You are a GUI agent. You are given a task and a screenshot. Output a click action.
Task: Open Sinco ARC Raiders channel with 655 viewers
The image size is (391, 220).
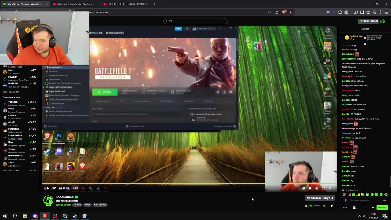(20, 72)
